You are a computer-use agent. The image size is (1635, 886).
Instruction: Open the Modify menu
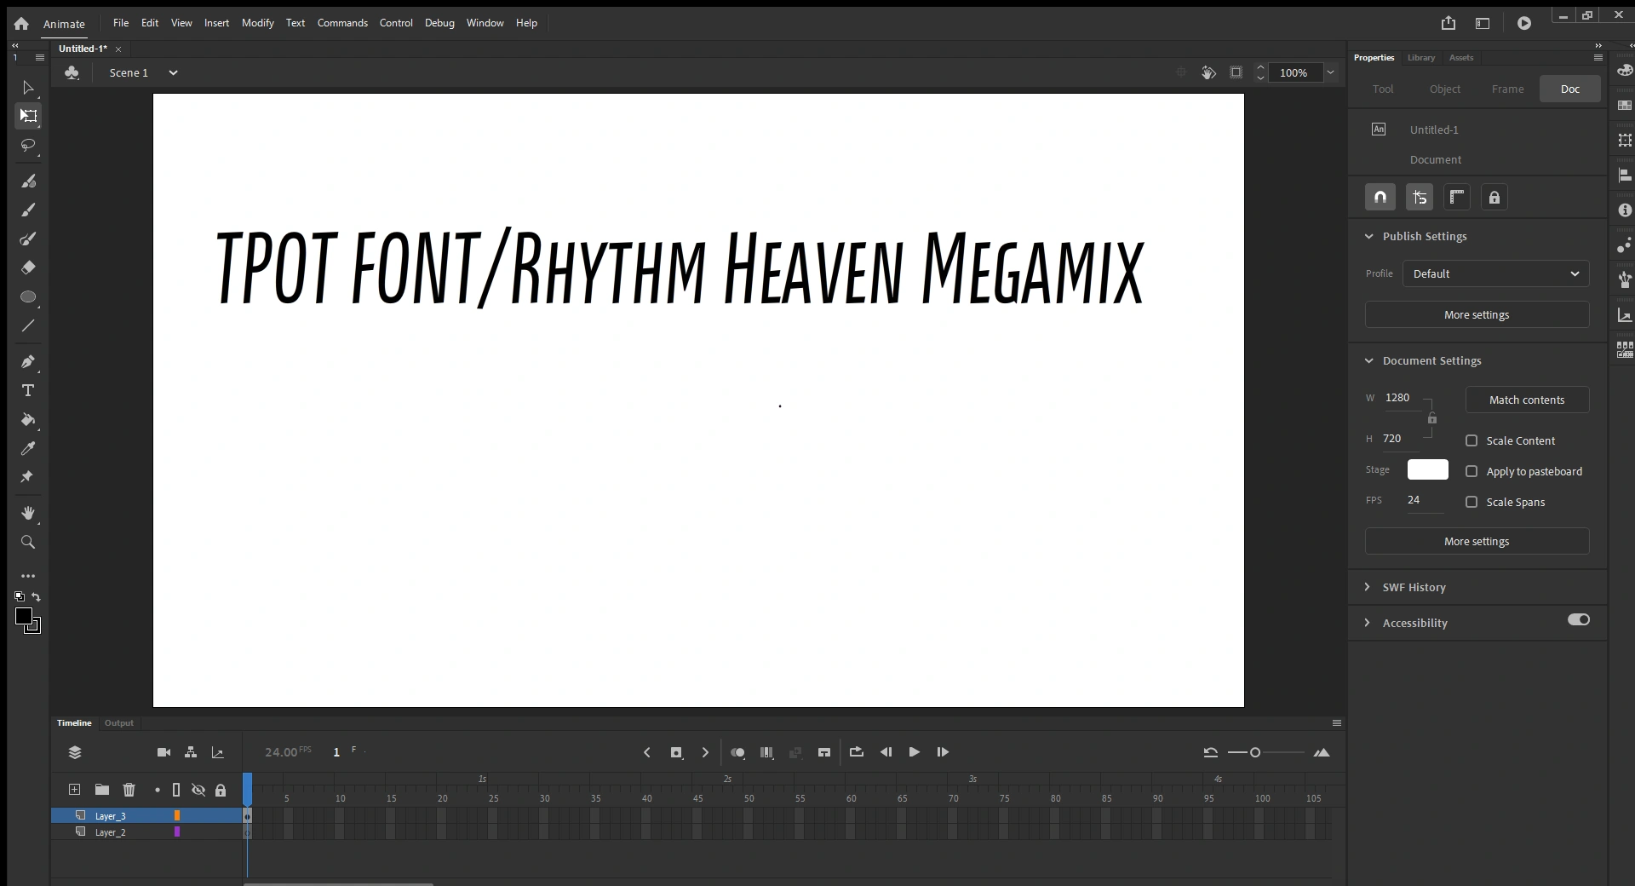coord(258,23)
